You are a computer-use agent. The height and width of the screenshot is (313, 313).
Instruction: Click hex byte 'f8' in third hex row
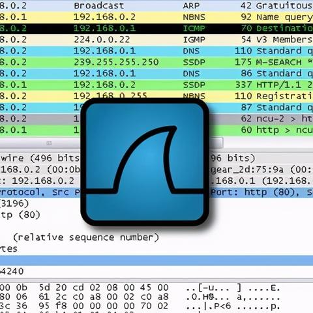(61, 306)
